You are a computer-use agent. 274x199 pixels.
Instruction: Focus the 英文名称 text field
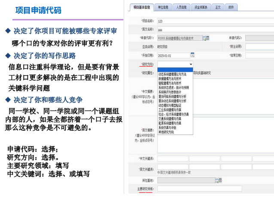pyautogui.click(x=215, y=29)
